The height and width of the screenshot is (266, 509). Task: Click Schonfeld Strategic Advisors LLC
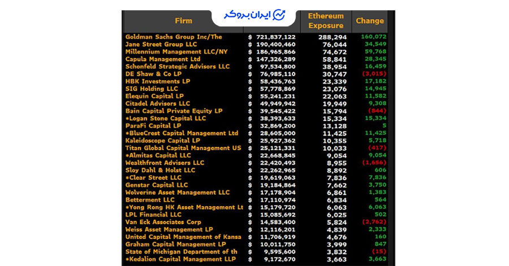(x=178, y=67)
